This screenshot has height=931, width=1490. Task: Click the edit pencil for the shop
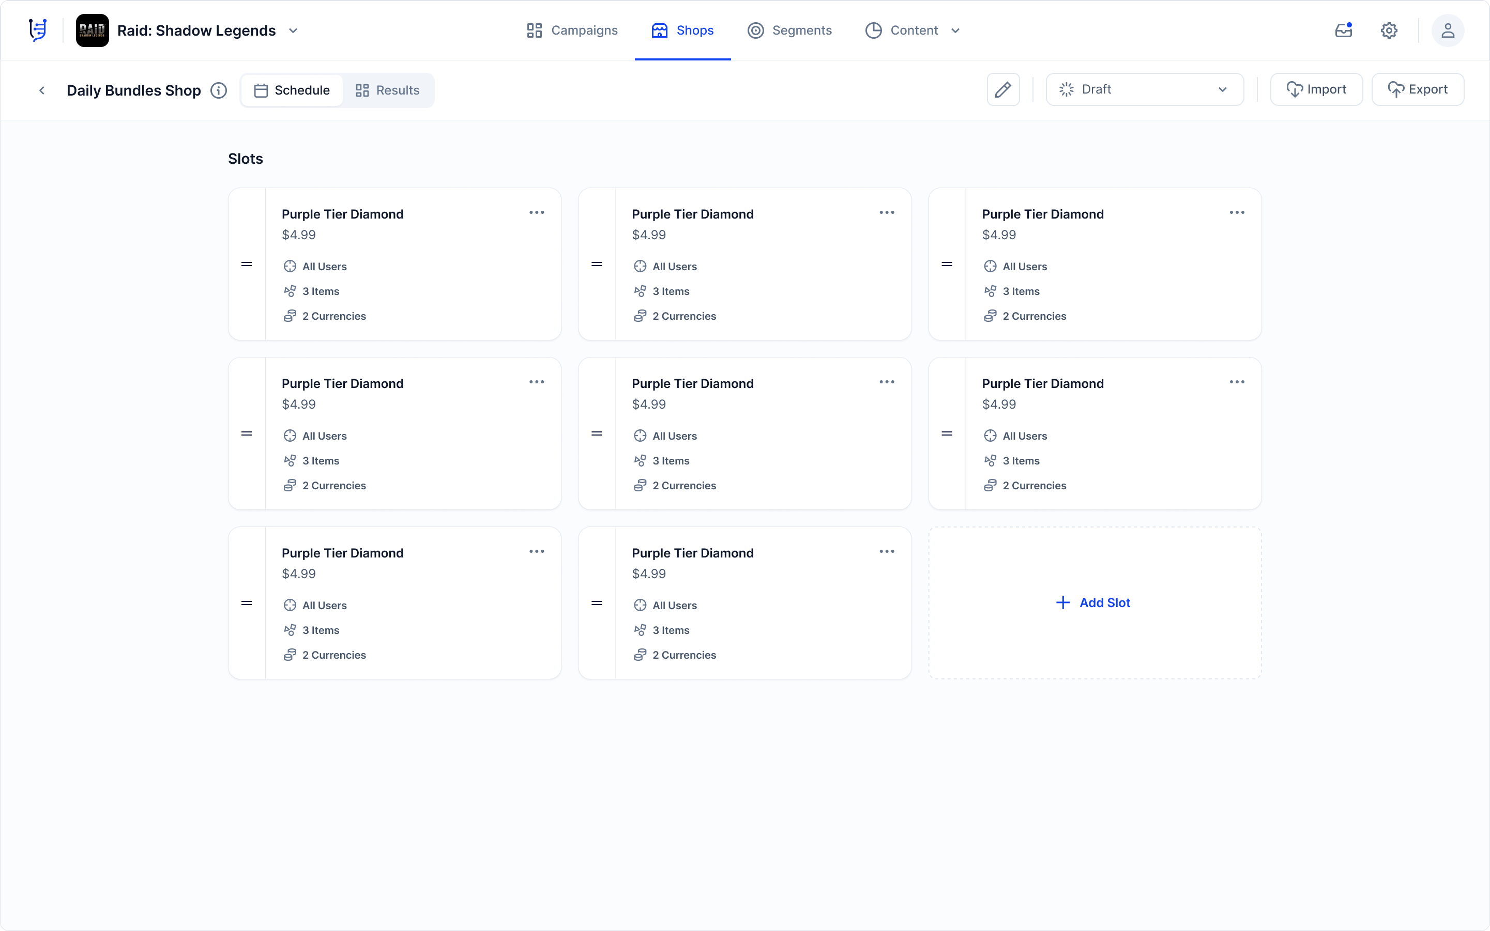point(1003,89)
